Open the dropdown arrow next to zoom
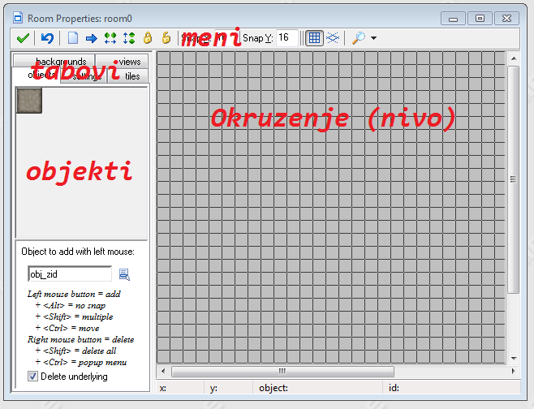This screenshot has height=409, width=534. pyautogui.click(x=373, y=38)
